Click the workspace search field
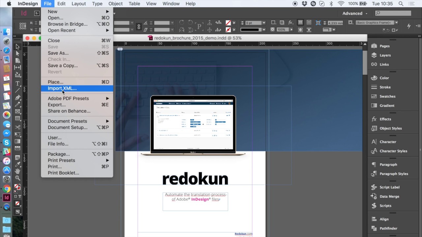Image resolution: width=422 pixels, height=237 pixels. (393, 13)
